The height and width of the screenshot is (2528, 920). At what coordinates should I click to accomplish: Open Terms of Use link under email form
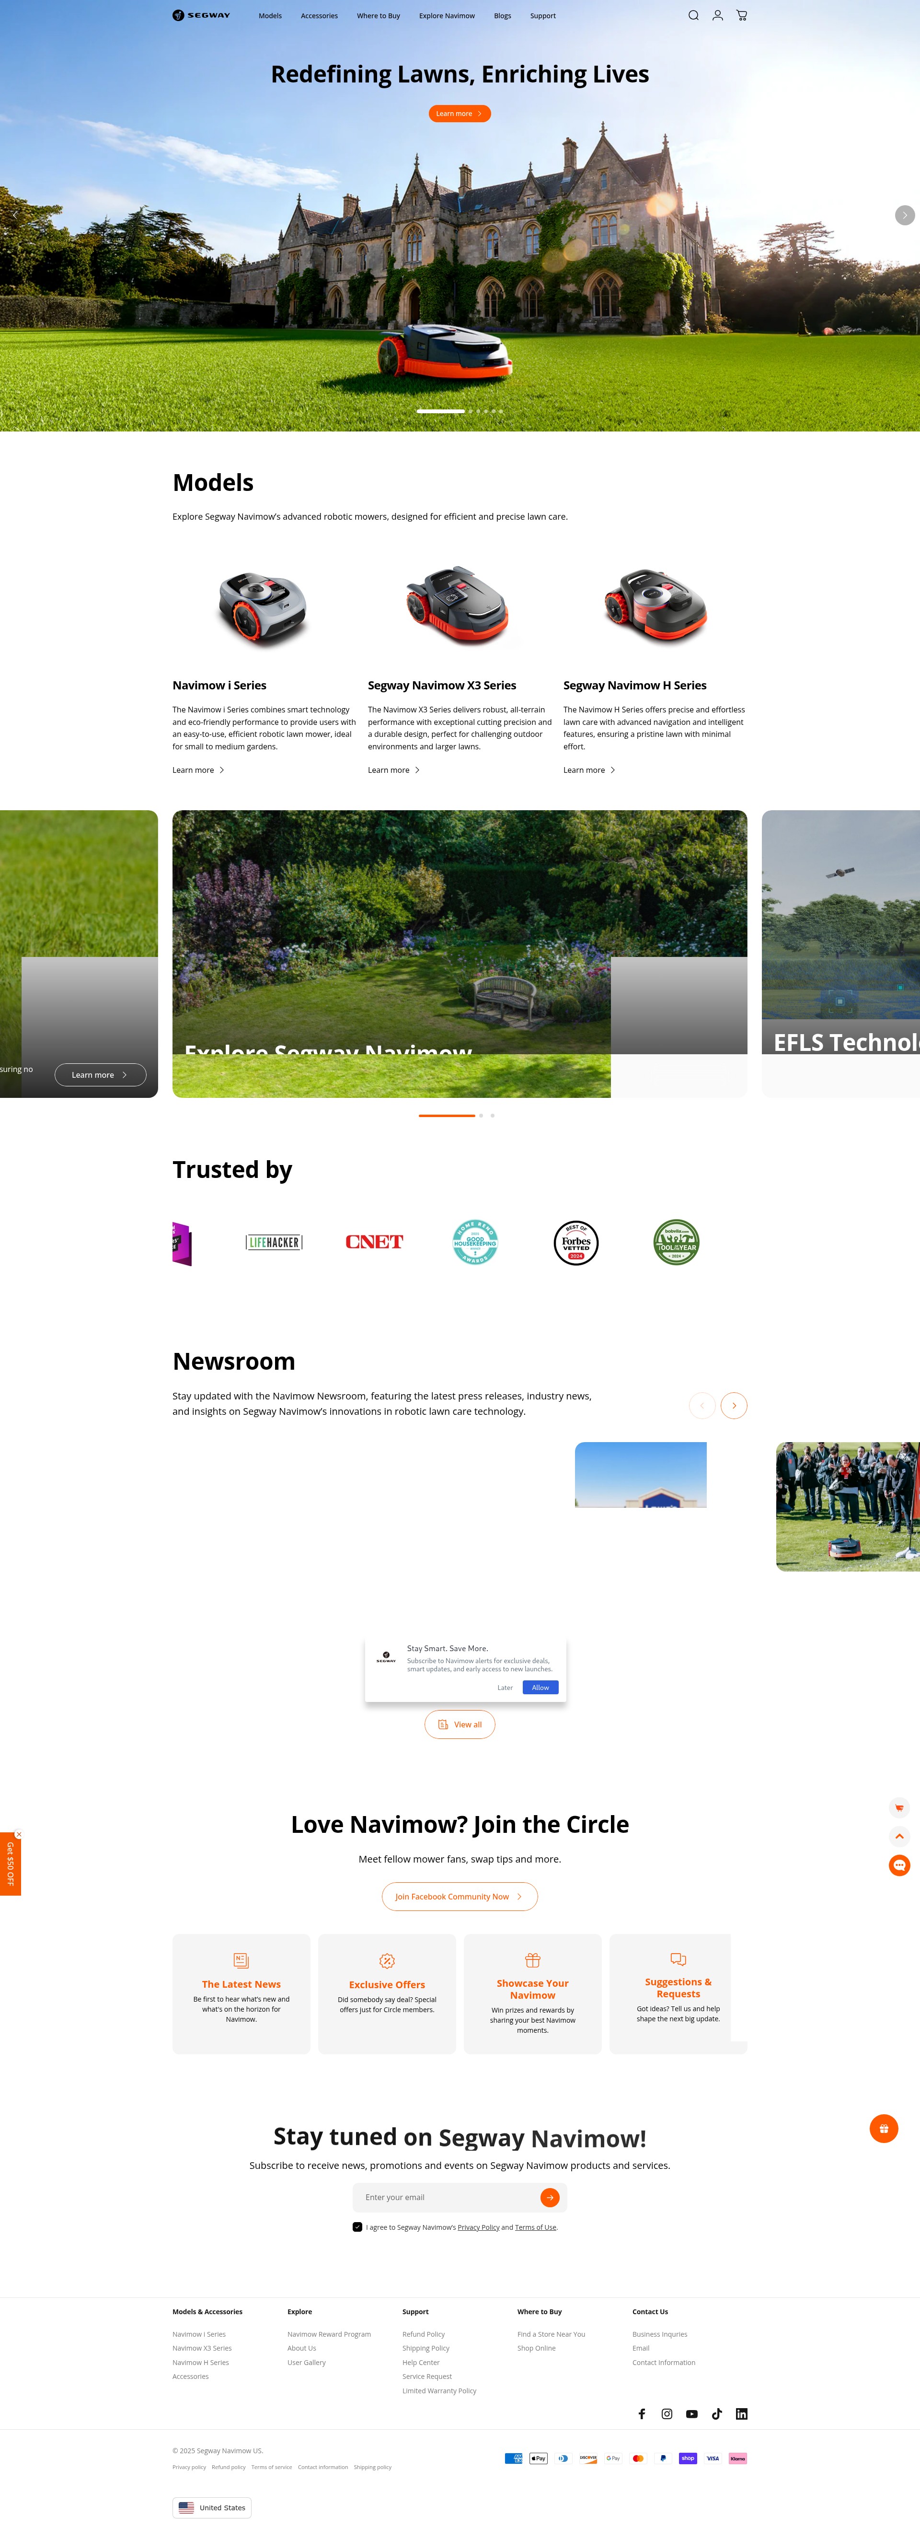[x=536, y=2228]
